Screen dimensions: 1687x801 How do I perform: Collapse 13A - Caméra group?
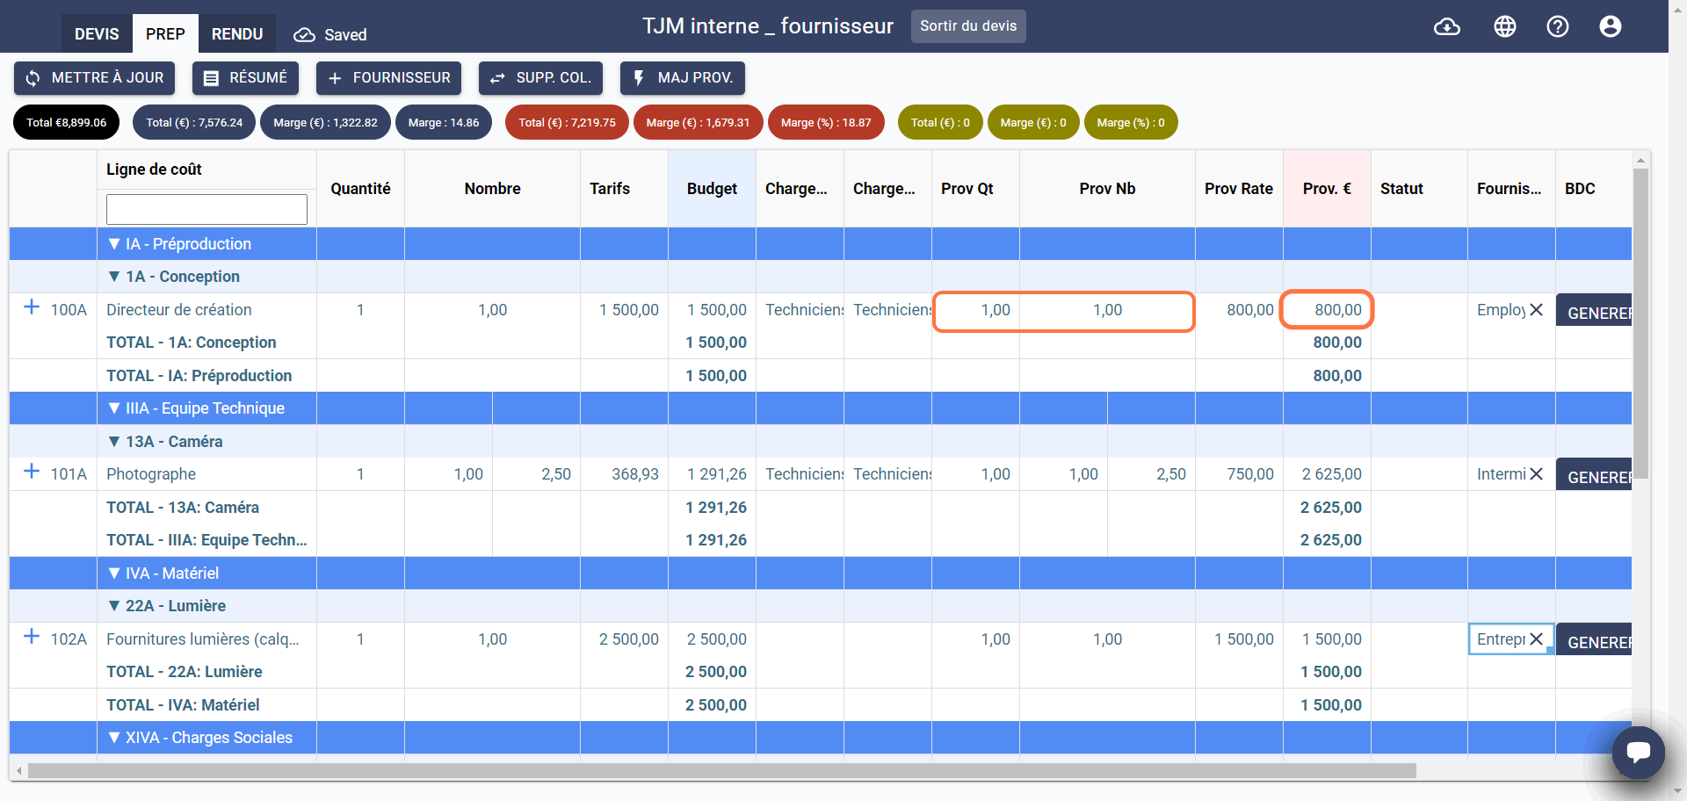click(x=114, y=442)
